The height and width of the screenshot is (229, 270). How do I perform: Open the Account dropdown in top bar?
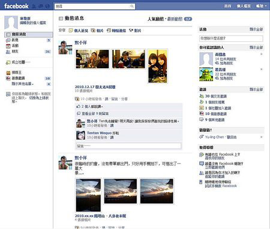click(261, 6)
